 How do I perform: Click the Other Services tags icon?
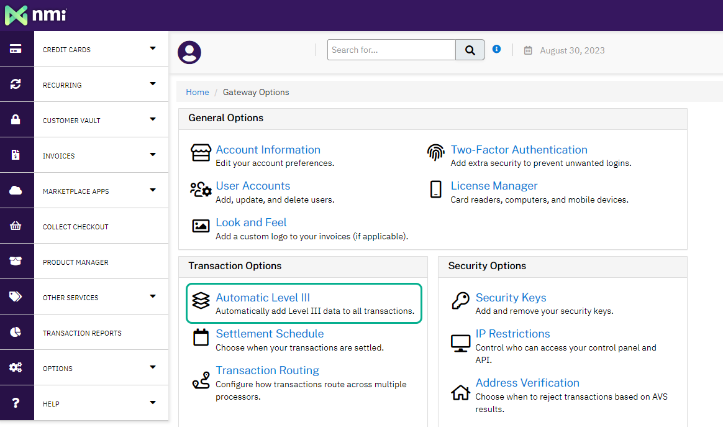(x=16, y=296)
